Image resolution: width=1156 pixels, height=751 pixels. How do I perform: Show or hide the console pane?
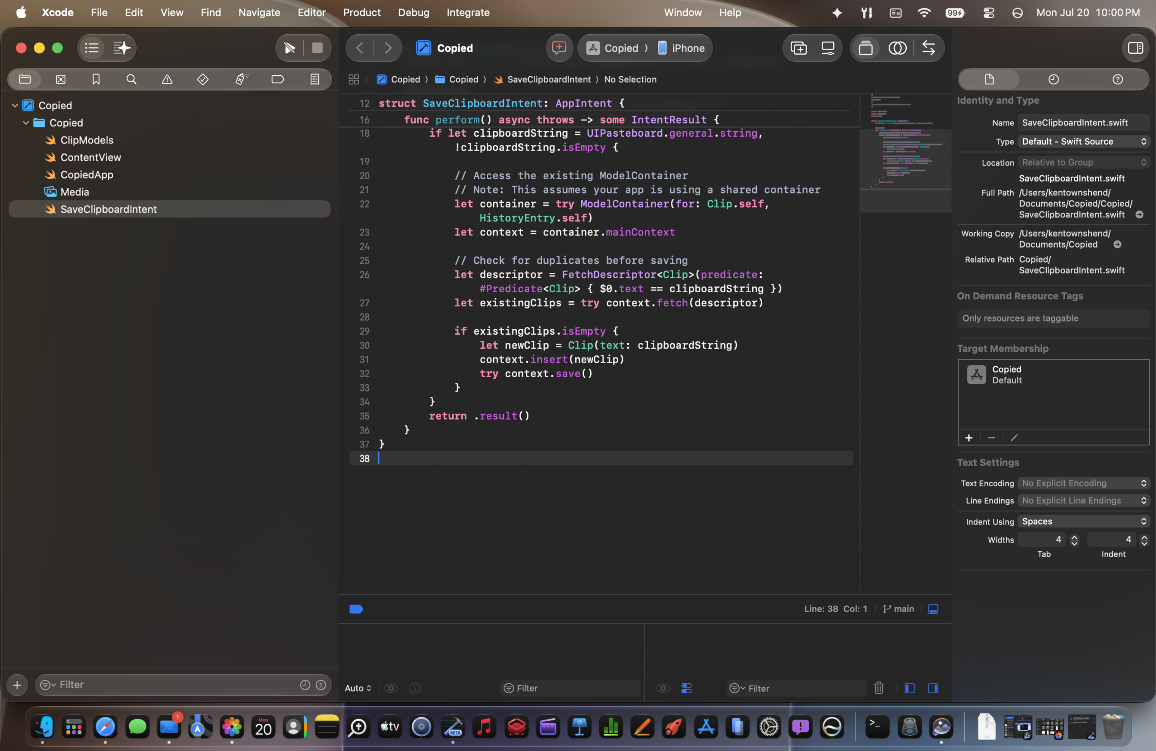click(x=933, y=688)
